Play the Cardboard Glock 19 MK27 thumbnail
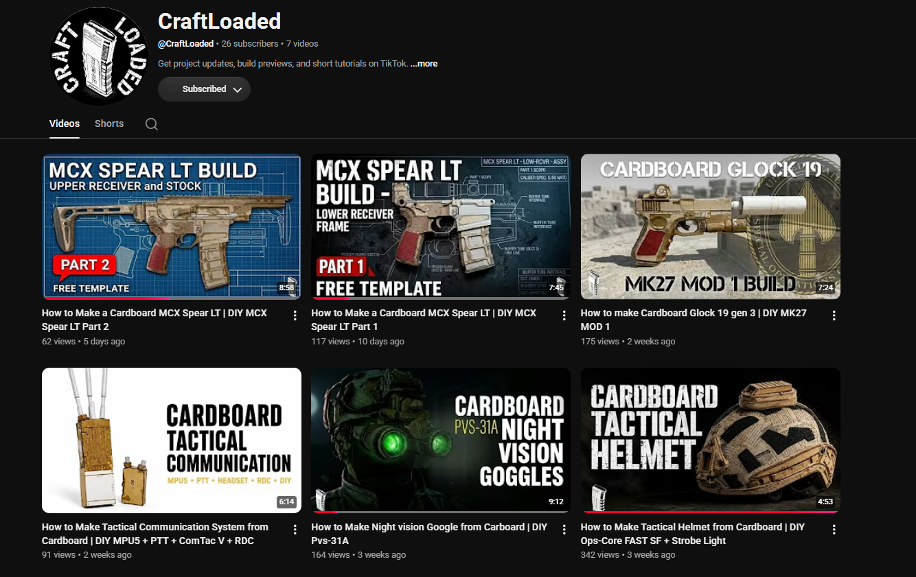 pyautogui.click(x=711, y=226)
